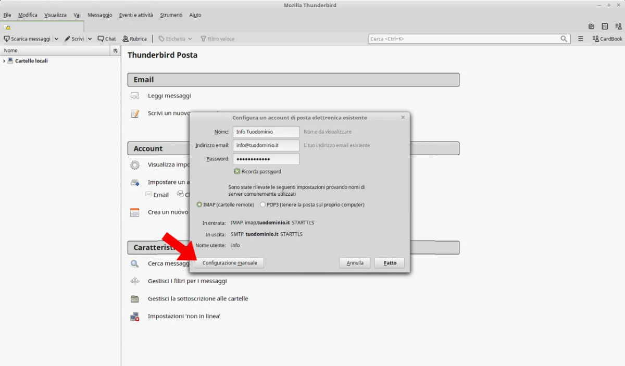Click Scarica messaggi toolbar button
Screen dimensions: 625x366
[x=27, y=39]
